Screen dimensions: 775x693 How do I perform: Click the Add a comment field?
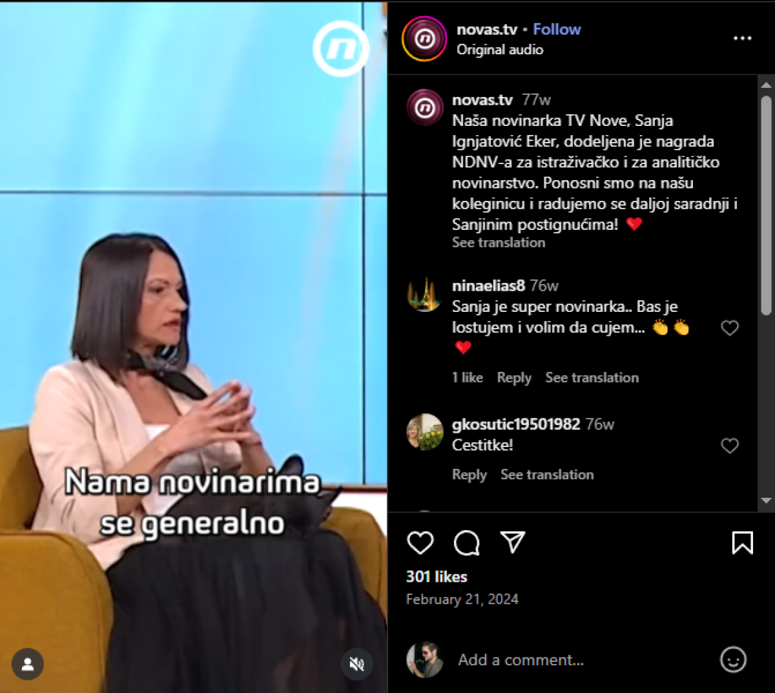click(581, 659)
